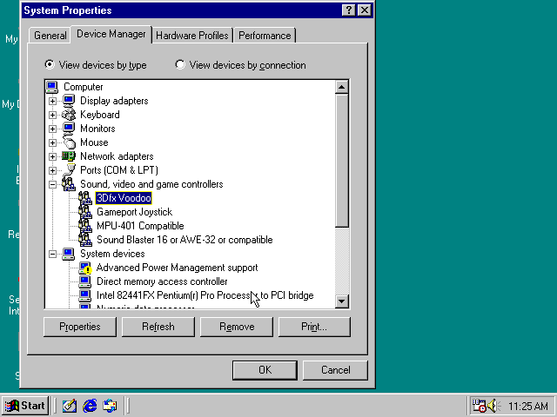Launch Internet Explorer from the taskbar
Screen dimensions: 557x417
pos(90,406)
